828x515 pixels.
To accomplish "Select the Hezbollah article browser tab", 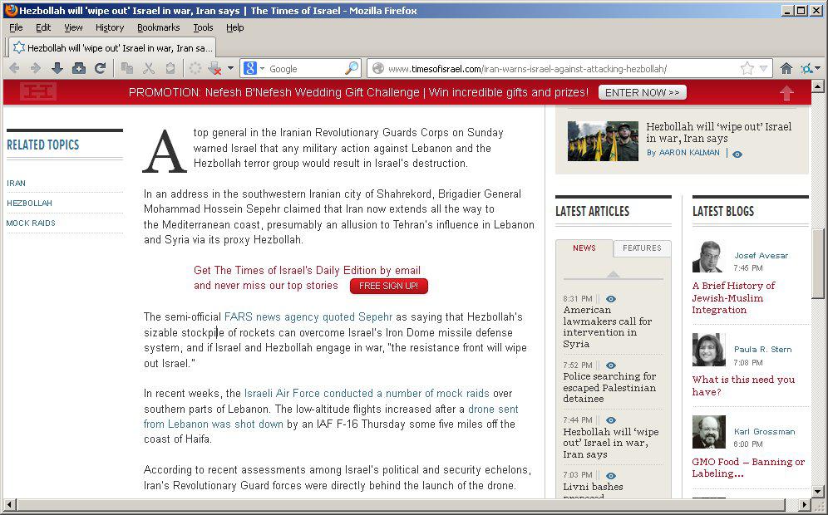I will [x=112, y=47].
